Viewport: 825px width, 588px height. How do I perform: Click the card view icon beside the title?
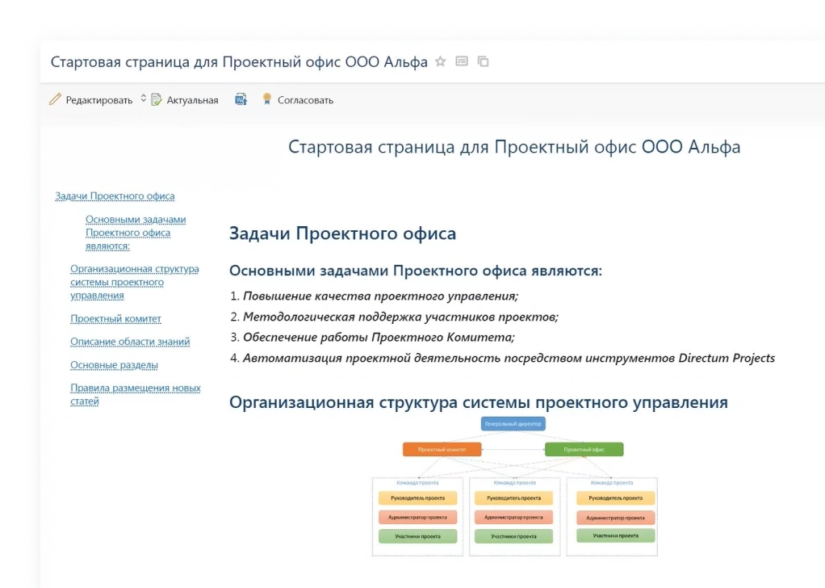[x=462, y=61]
